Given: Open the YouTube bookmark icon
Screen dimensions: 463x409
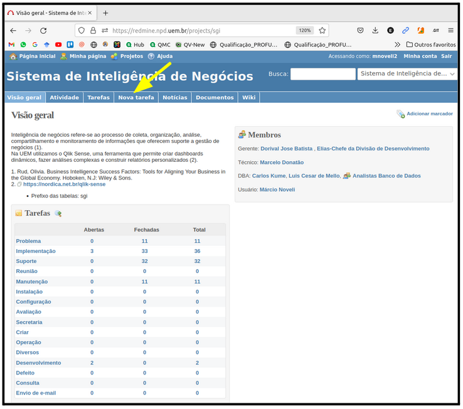Looking at the screenshot, I should pyautogui.click(x=58, y=45).
